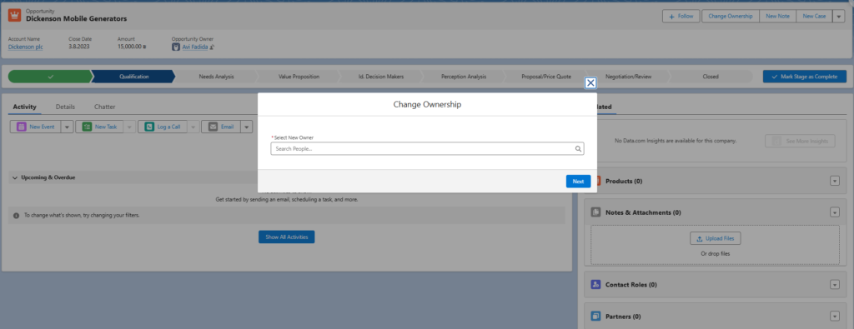854x329 pixels.
Task: Open dropdown arrow next to New Task
Action: coord(129,127)
